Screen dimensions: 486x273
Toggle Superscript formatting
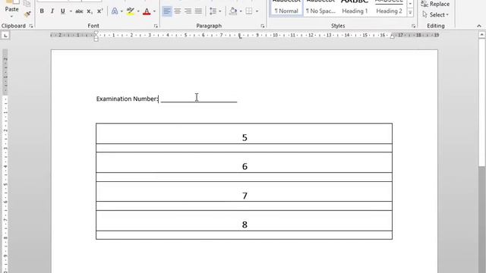coord(99,11)
